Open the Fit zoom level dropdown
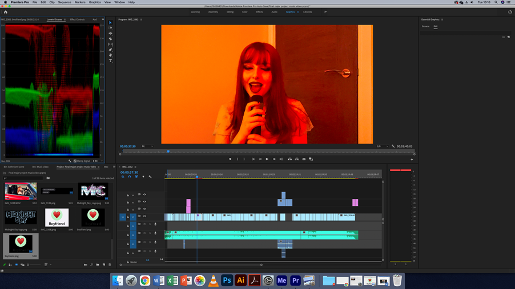 pyautogui.click(x=147, y=146)
